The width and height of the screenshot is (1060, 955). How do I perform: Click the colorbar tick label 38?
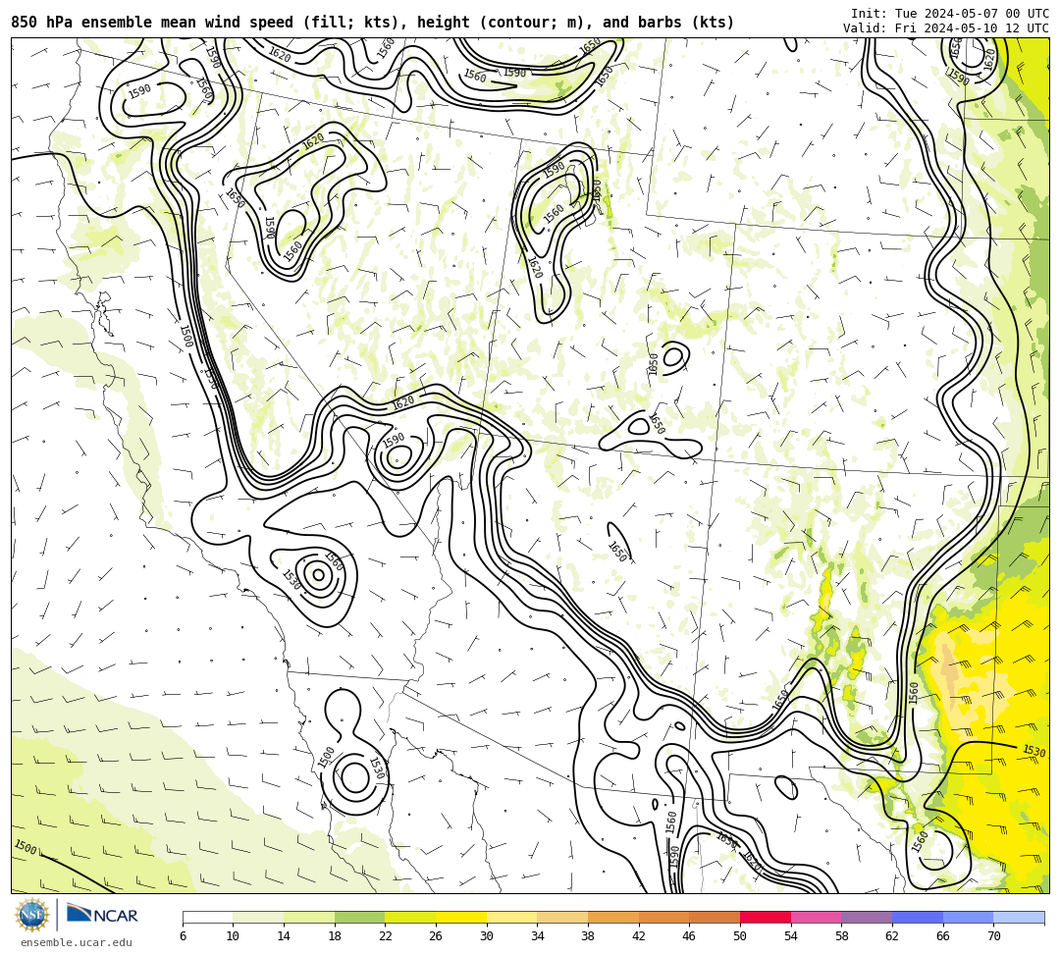(x=588, y=936)
